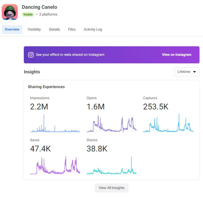The height and width of the screenshot is (216, 203).
Task: Click the Saves trend chart
Action: 55,166
